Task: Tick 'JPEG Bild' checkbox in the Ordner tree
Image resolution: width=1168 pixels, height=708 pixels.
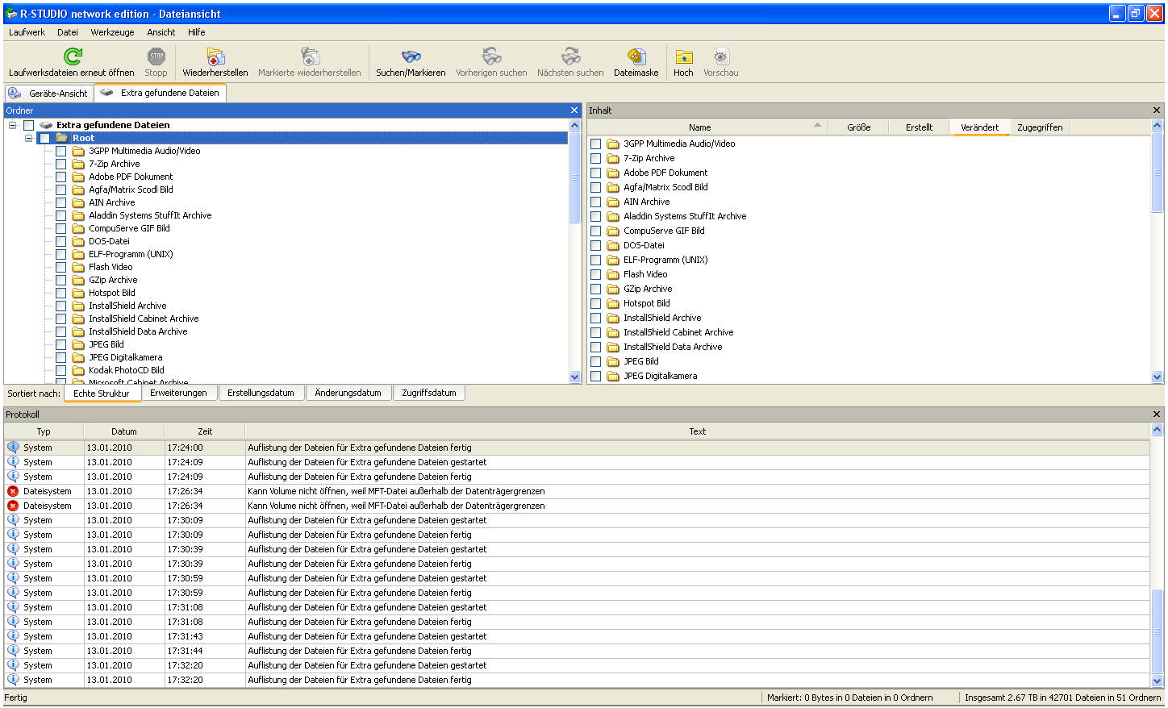Action: pos(60,344)
